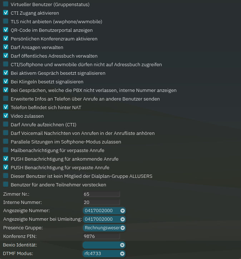The image size is (241, 259).
Task: Enable Benutzer für andere Teilnehmer verstecken
Action: point(6,185)
